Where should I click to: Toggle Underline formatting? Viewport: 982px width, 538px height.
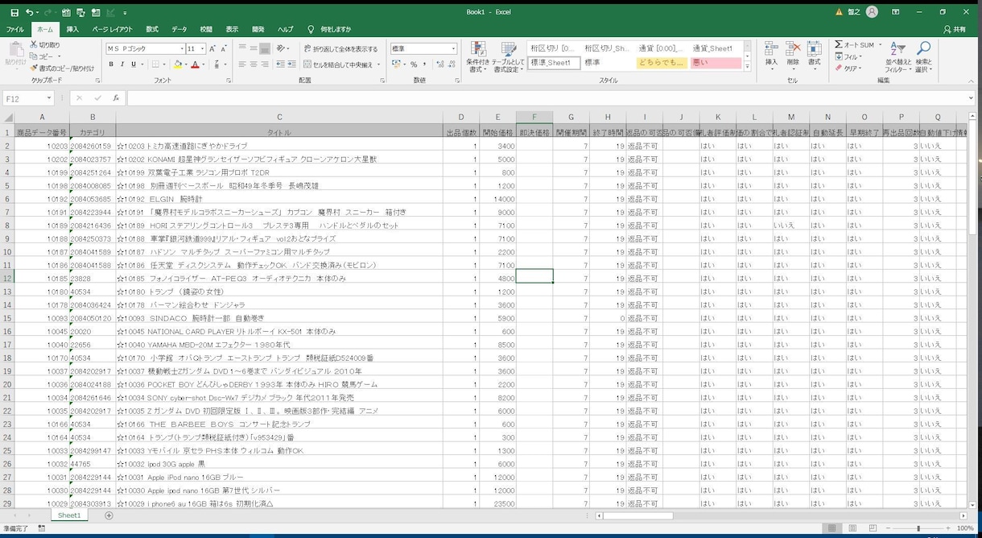pyautogui.click(x=134, y=64)
